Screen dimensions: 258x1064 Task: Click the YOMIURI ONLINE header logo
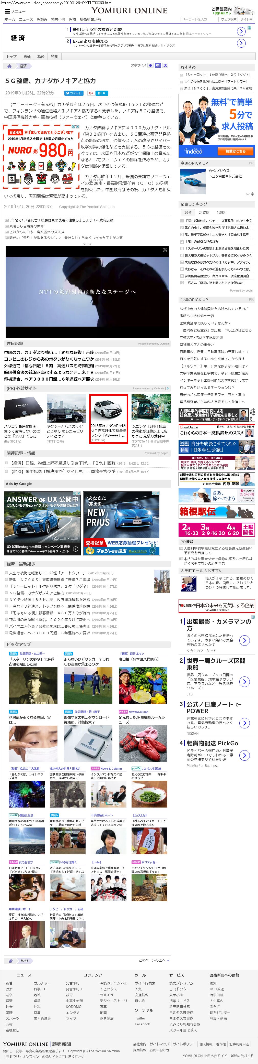(129, 10)
